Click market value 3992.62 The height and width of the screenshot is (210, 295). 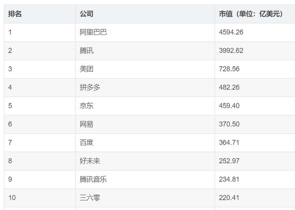(x=231, y=51)
